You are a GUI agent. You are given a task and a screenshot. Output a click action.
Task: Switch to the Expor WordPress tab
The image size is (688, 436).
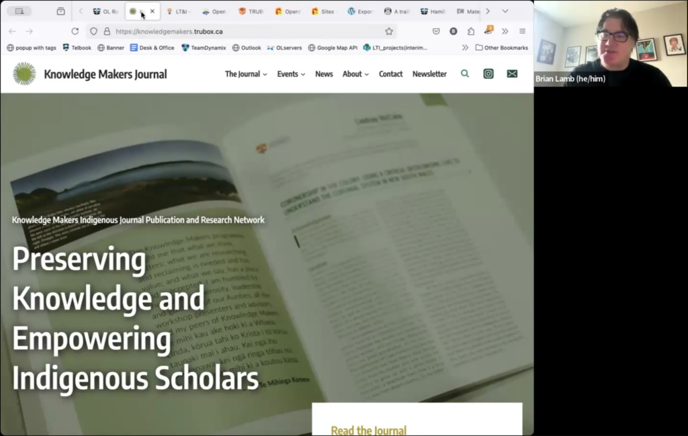click(x=360, y=11)
